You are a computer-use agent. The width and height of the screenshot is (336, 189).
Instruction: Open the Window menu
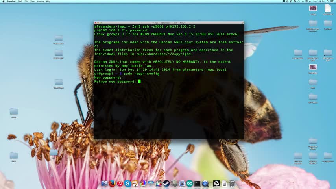40,1
